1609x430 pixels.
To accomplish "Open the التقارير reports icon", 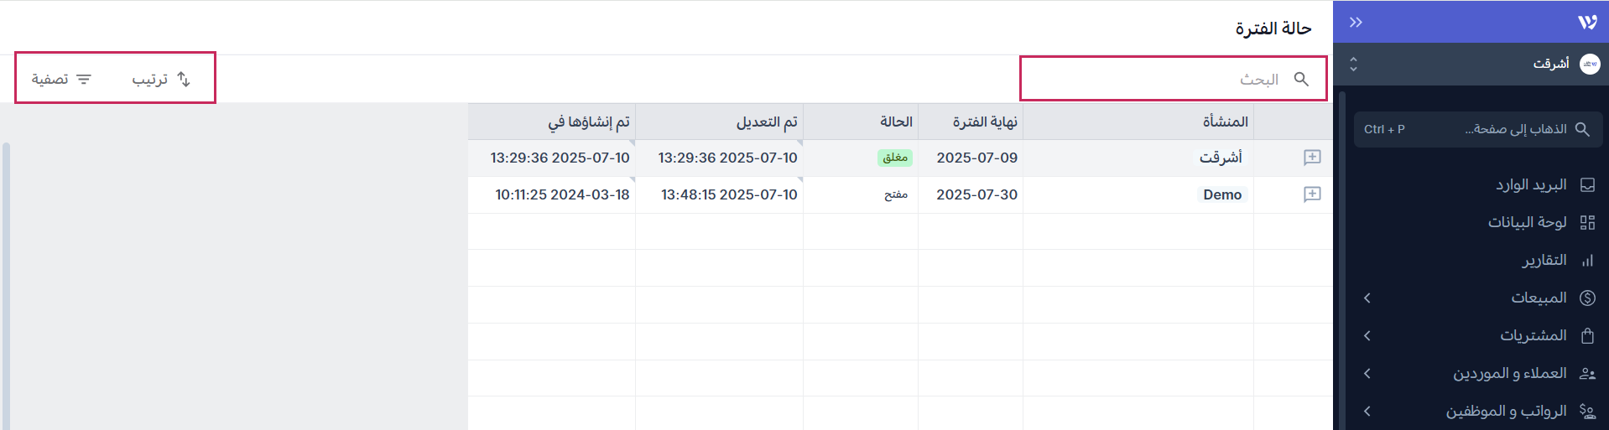I will 1587,261.
